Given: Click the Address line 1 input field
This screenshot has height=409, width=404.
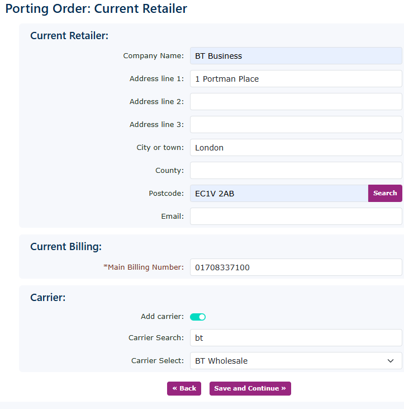Looking at the screenshot, I should click(296, 79).
